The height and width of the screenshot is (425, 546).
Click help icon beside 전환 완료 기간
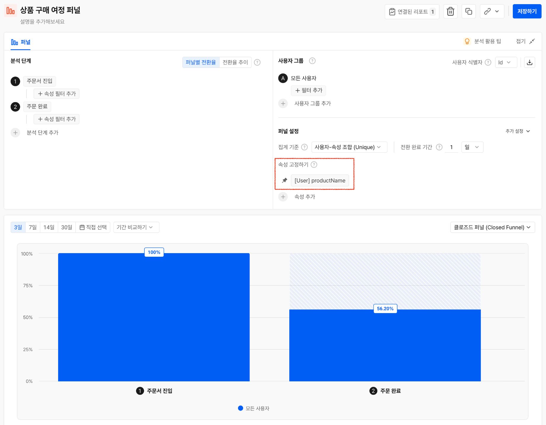pos(439,147)
